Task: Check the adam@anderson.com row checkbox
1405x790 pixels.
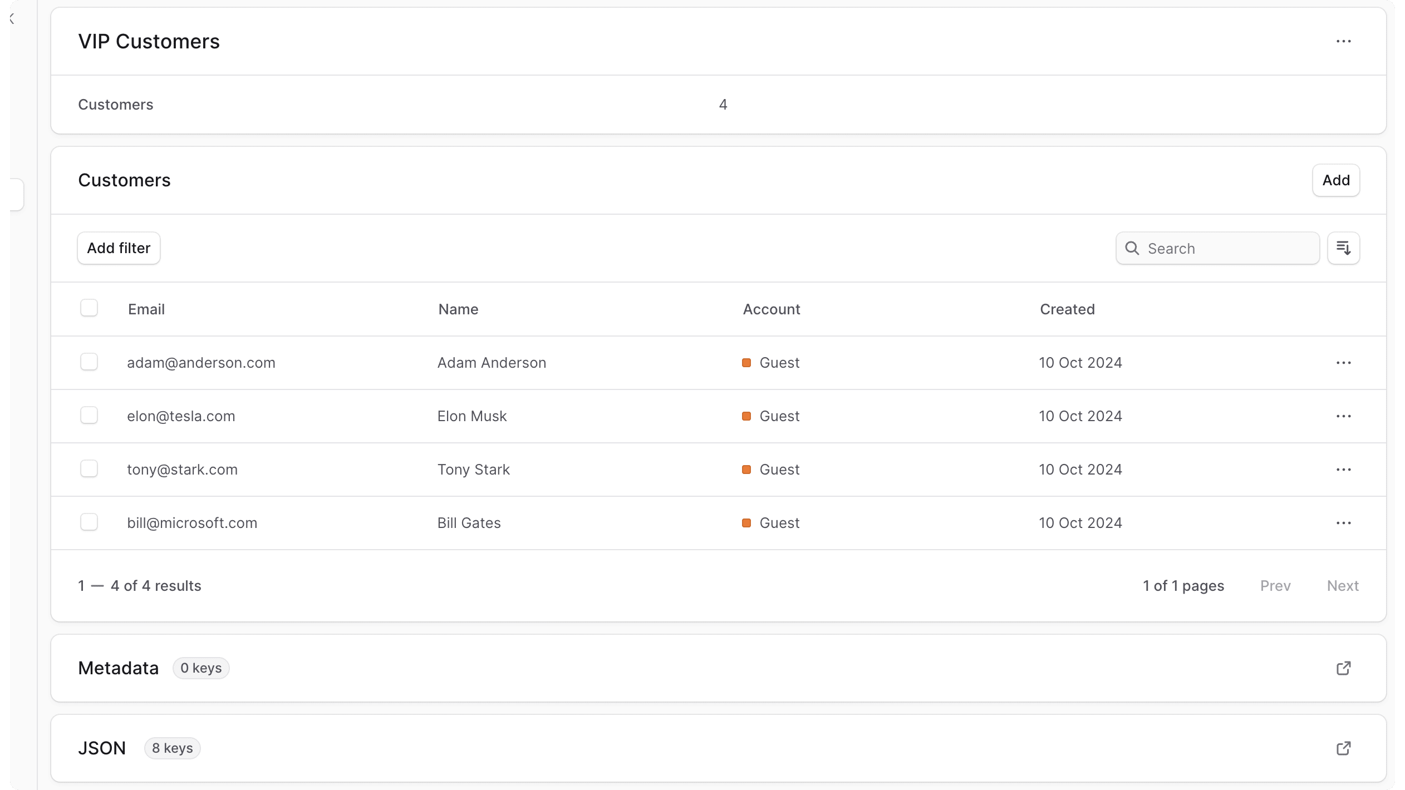Action: point(89,362)
